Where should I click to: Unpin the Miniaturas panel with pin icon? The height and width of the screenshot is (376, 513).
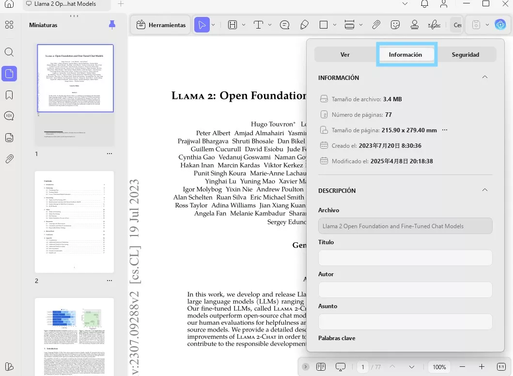pyautogui.click(x=112, y=25)
